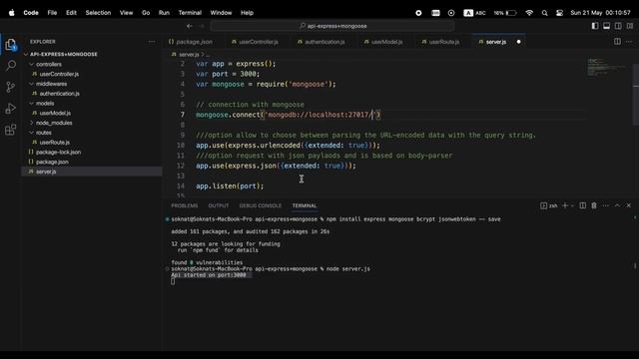The image size is (639, 359).
Task: Click server.js in the breadcrumb
Action: [x=189, y=54]
